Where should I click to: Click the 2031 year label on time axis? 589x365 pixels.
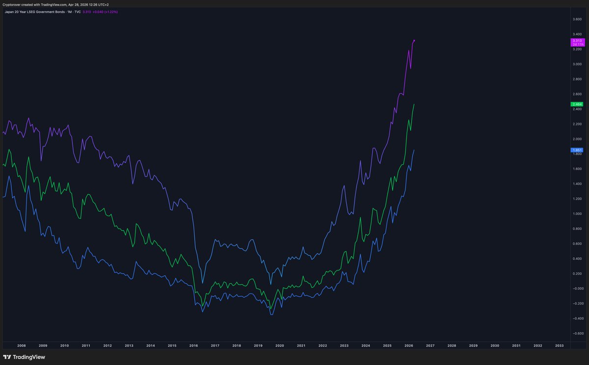pos(516,345)
